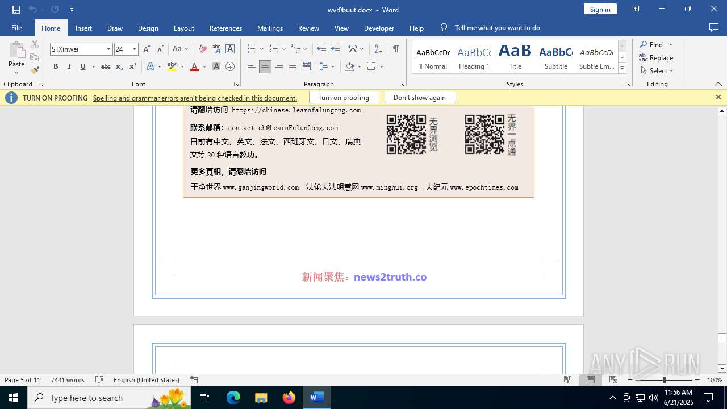Image resolution: width=727 pixels, height=409 pixels.
Task: Click the macro recording icon in status bar
Action: (194, 380)
